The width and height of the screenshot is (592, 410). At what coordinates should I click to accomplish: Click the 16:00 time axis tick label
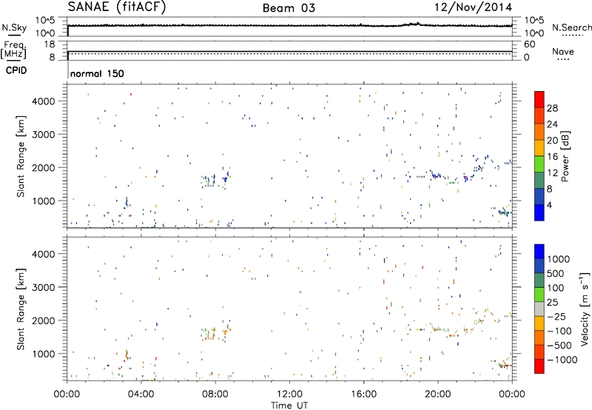(363, 394)
